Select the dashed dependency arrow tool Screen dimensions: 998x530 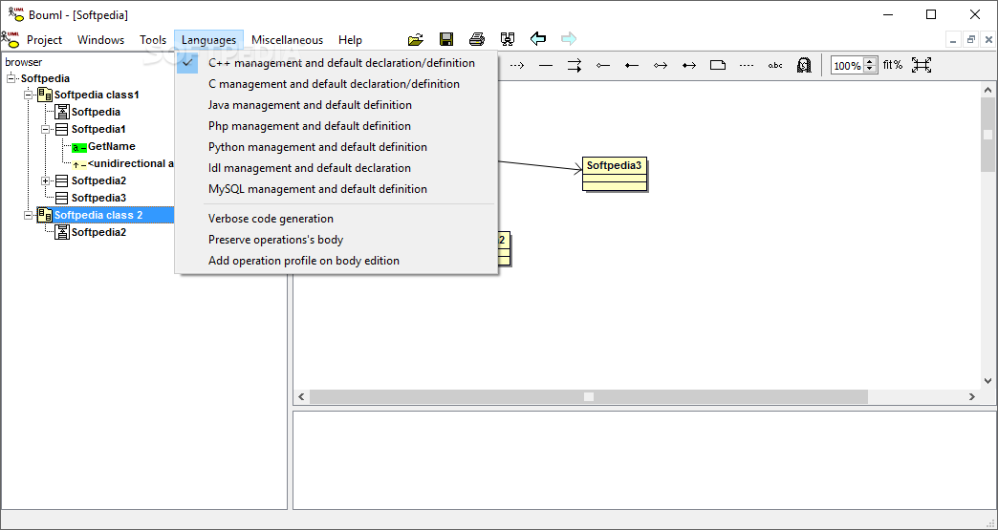pos(517,66)
